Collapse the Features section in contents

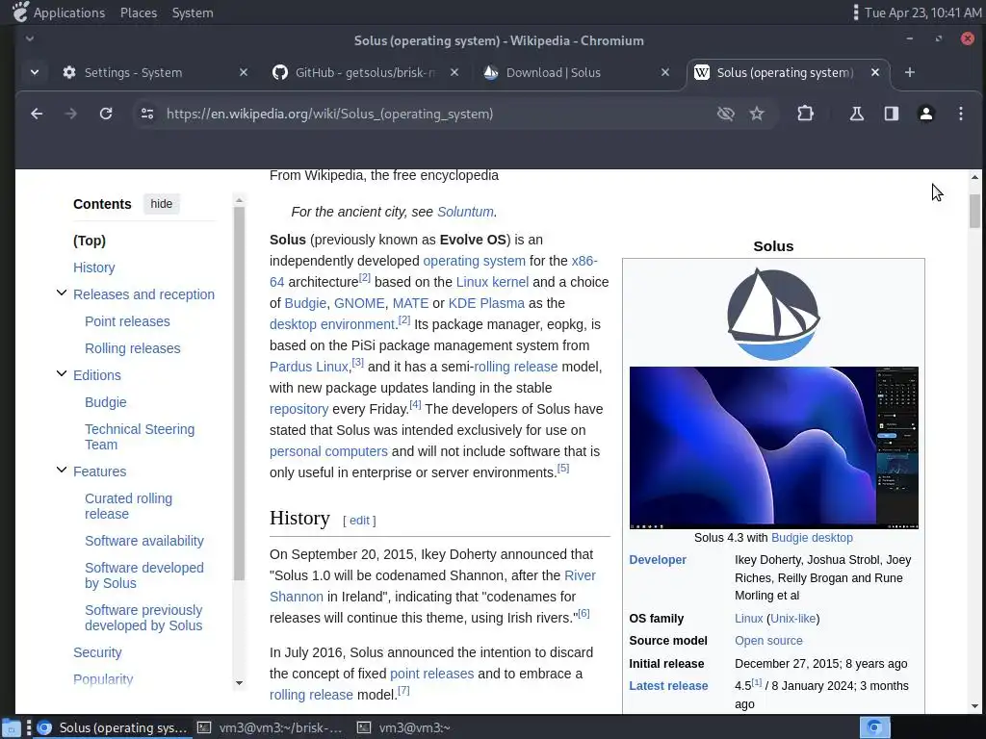62,470
